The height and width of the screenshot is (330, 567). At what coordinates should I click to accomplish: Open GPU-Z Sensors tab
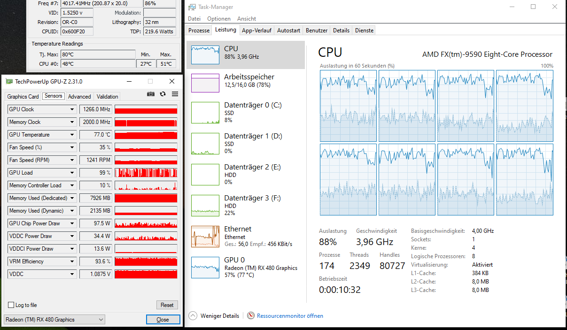(54, 96)
